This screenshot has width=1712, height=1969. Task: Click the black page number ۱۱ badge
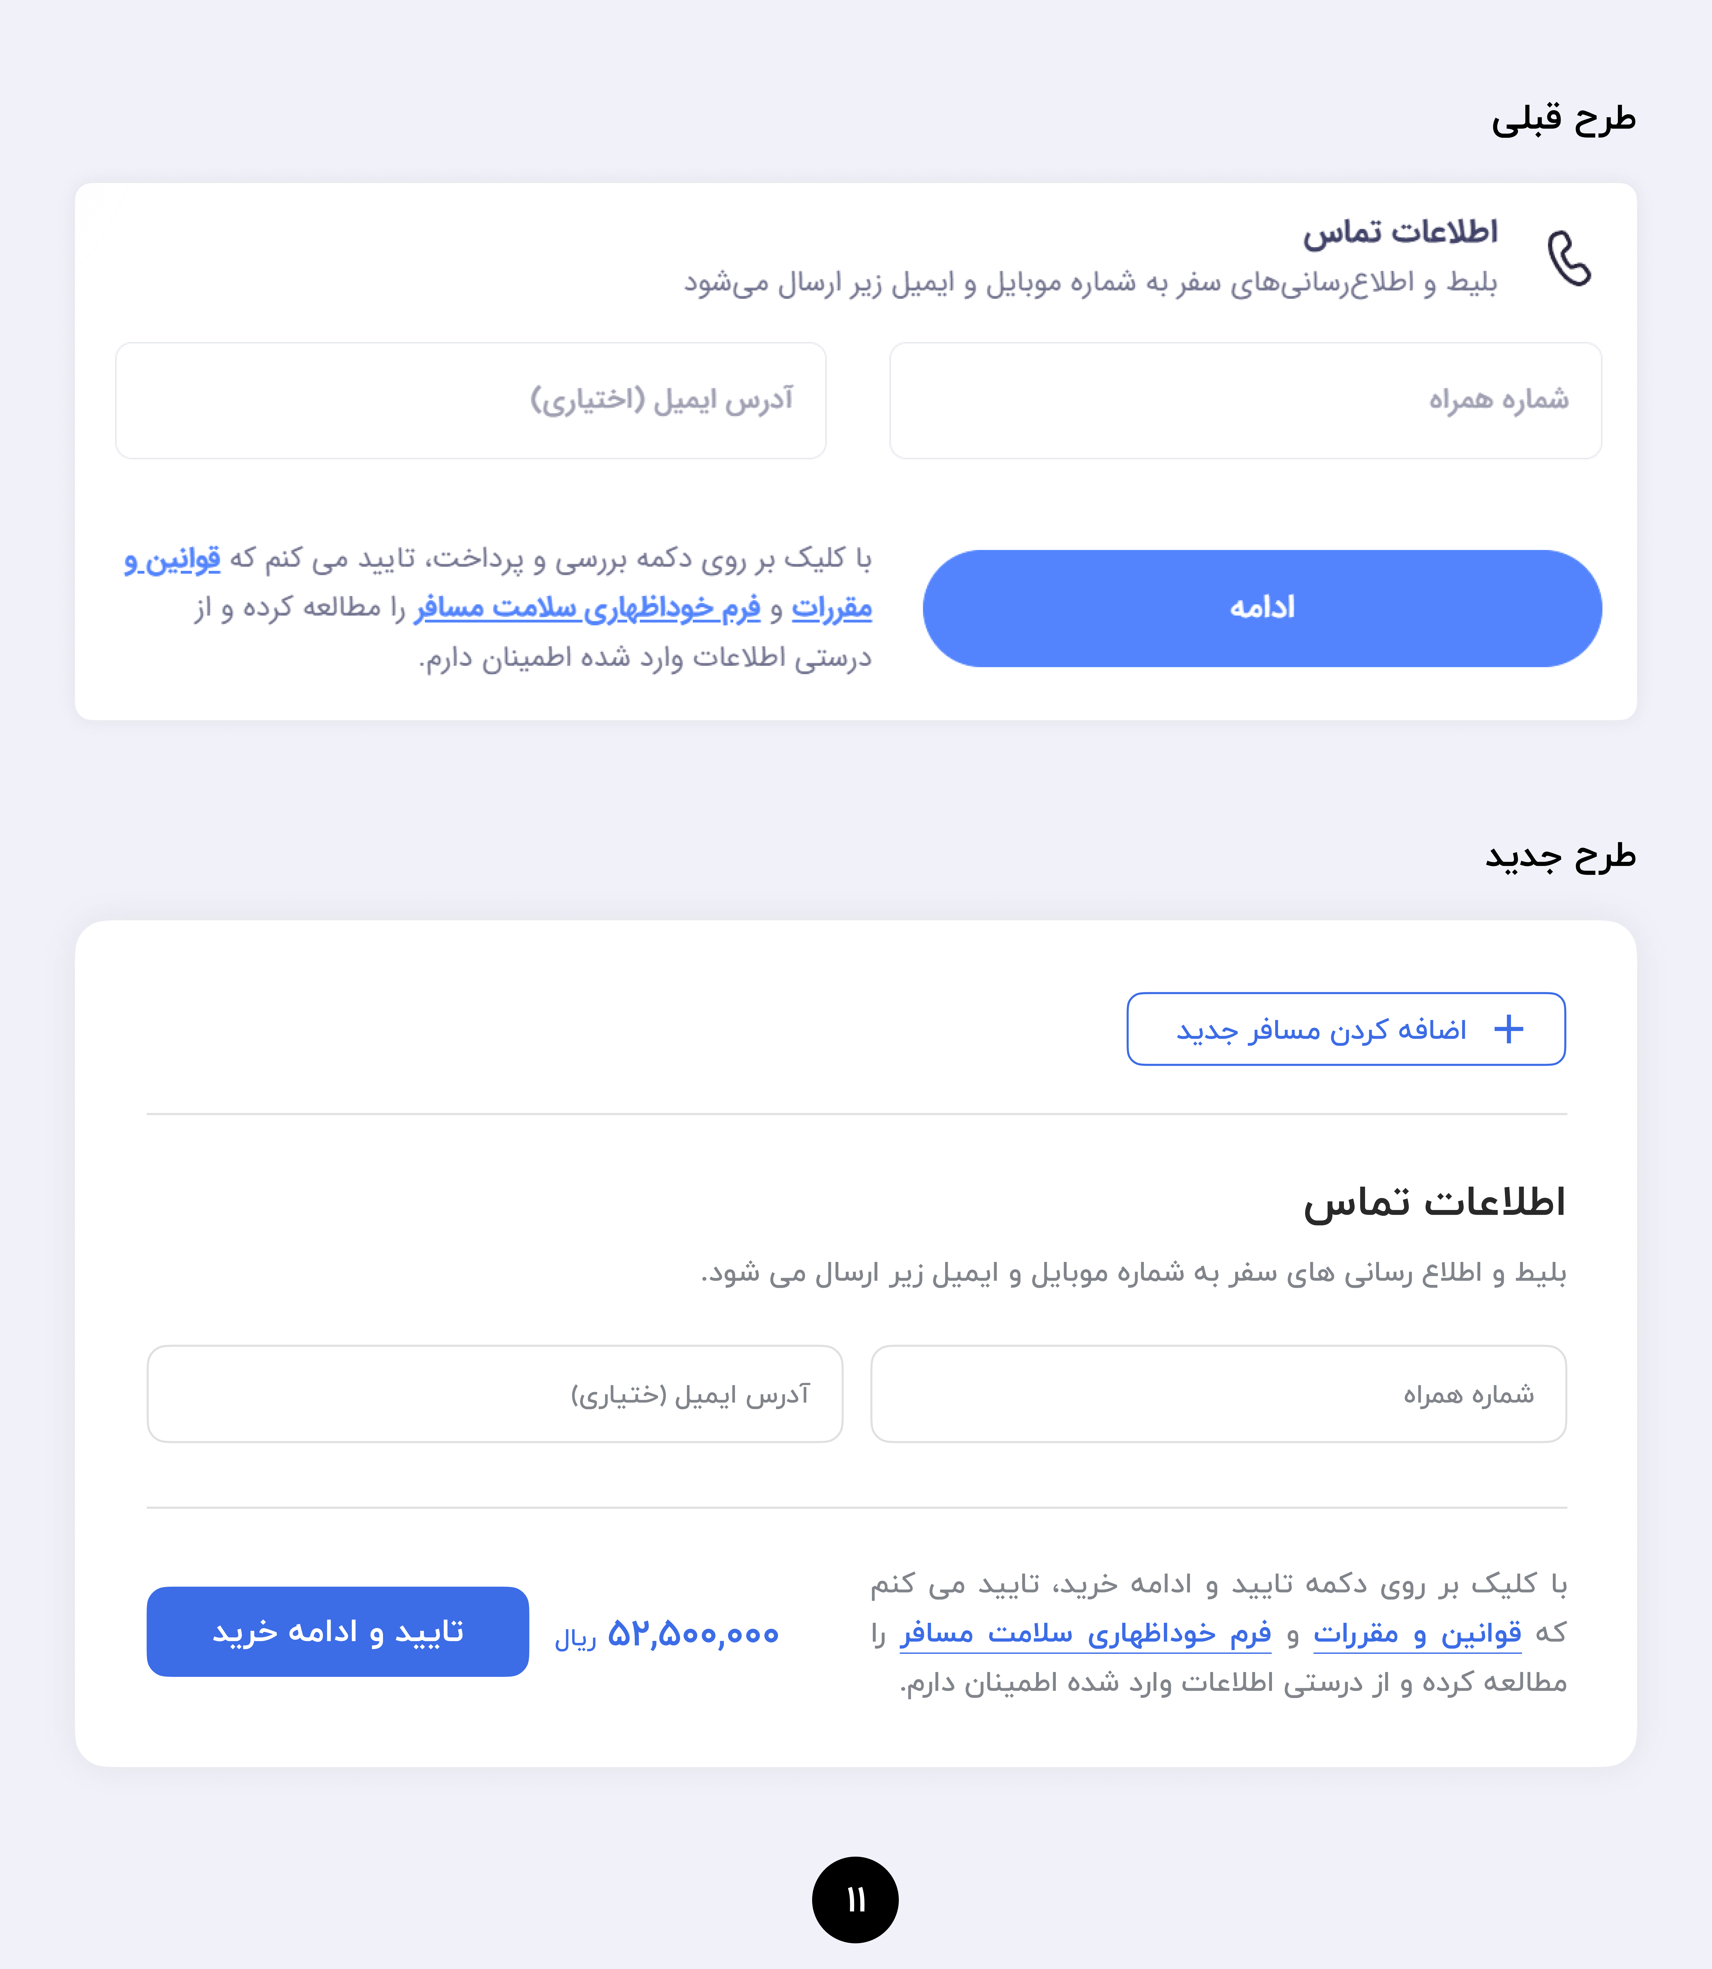[855, 1899]
